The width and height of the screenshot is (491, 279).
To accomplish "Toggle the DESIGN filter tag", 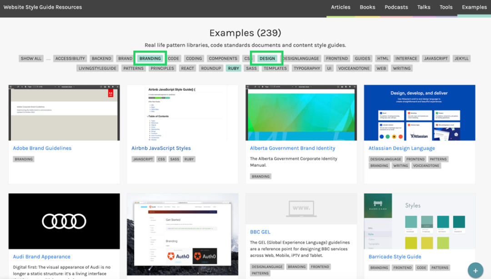I will pos(267,59).
